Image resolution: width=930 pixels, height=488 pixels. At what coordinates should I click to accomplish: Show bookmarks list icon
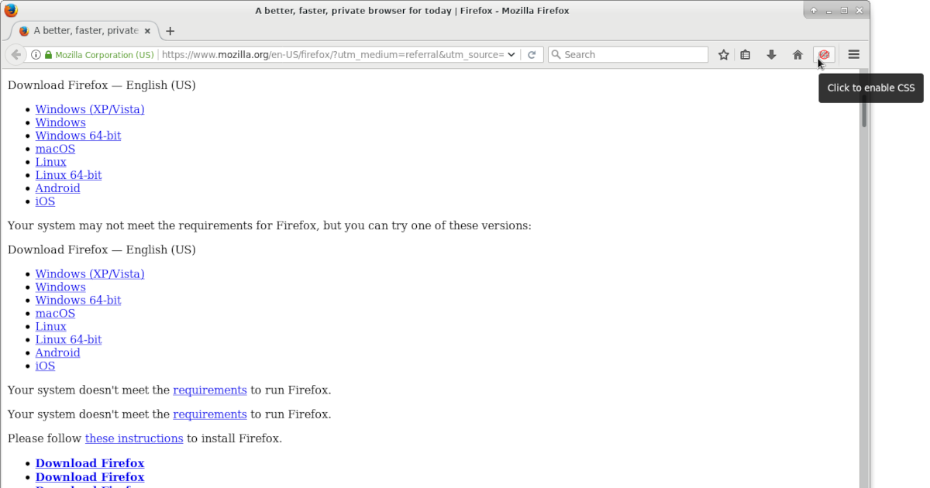pos(746,55)
